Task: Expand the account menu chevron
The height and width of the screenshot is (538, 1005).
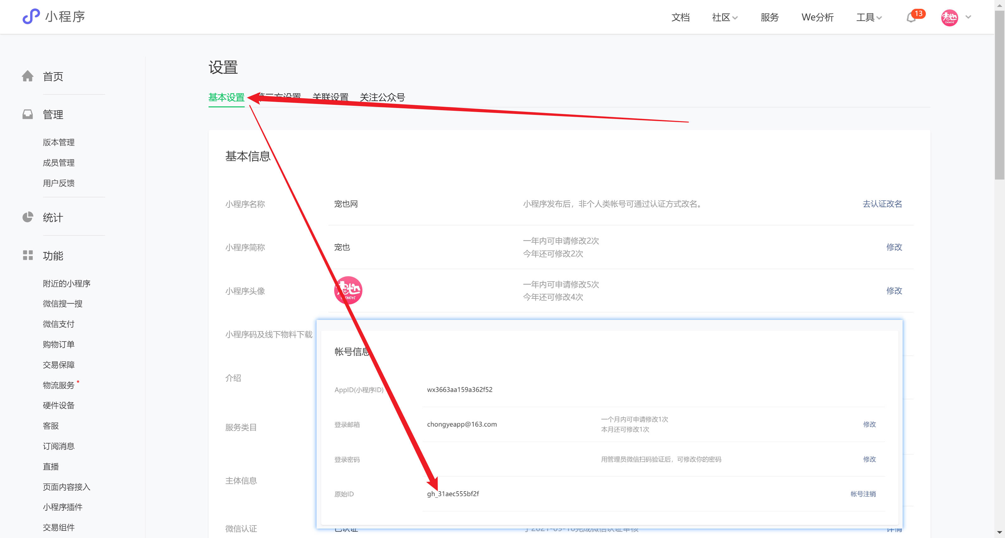Action: click(968, 17)
